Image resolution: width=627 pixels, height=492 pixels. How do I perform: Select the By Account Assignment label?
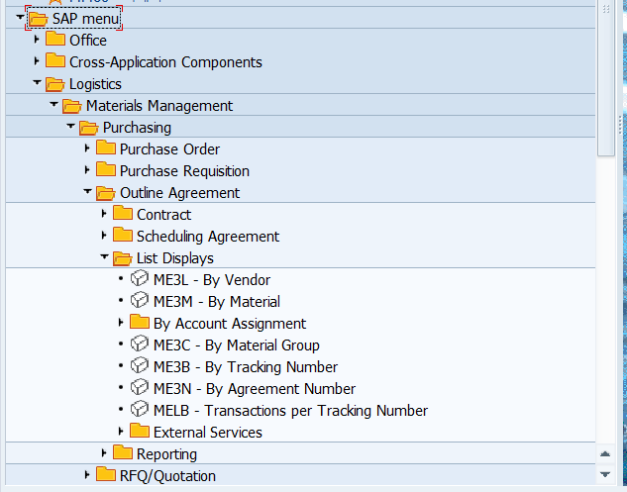tap(230, 324)
